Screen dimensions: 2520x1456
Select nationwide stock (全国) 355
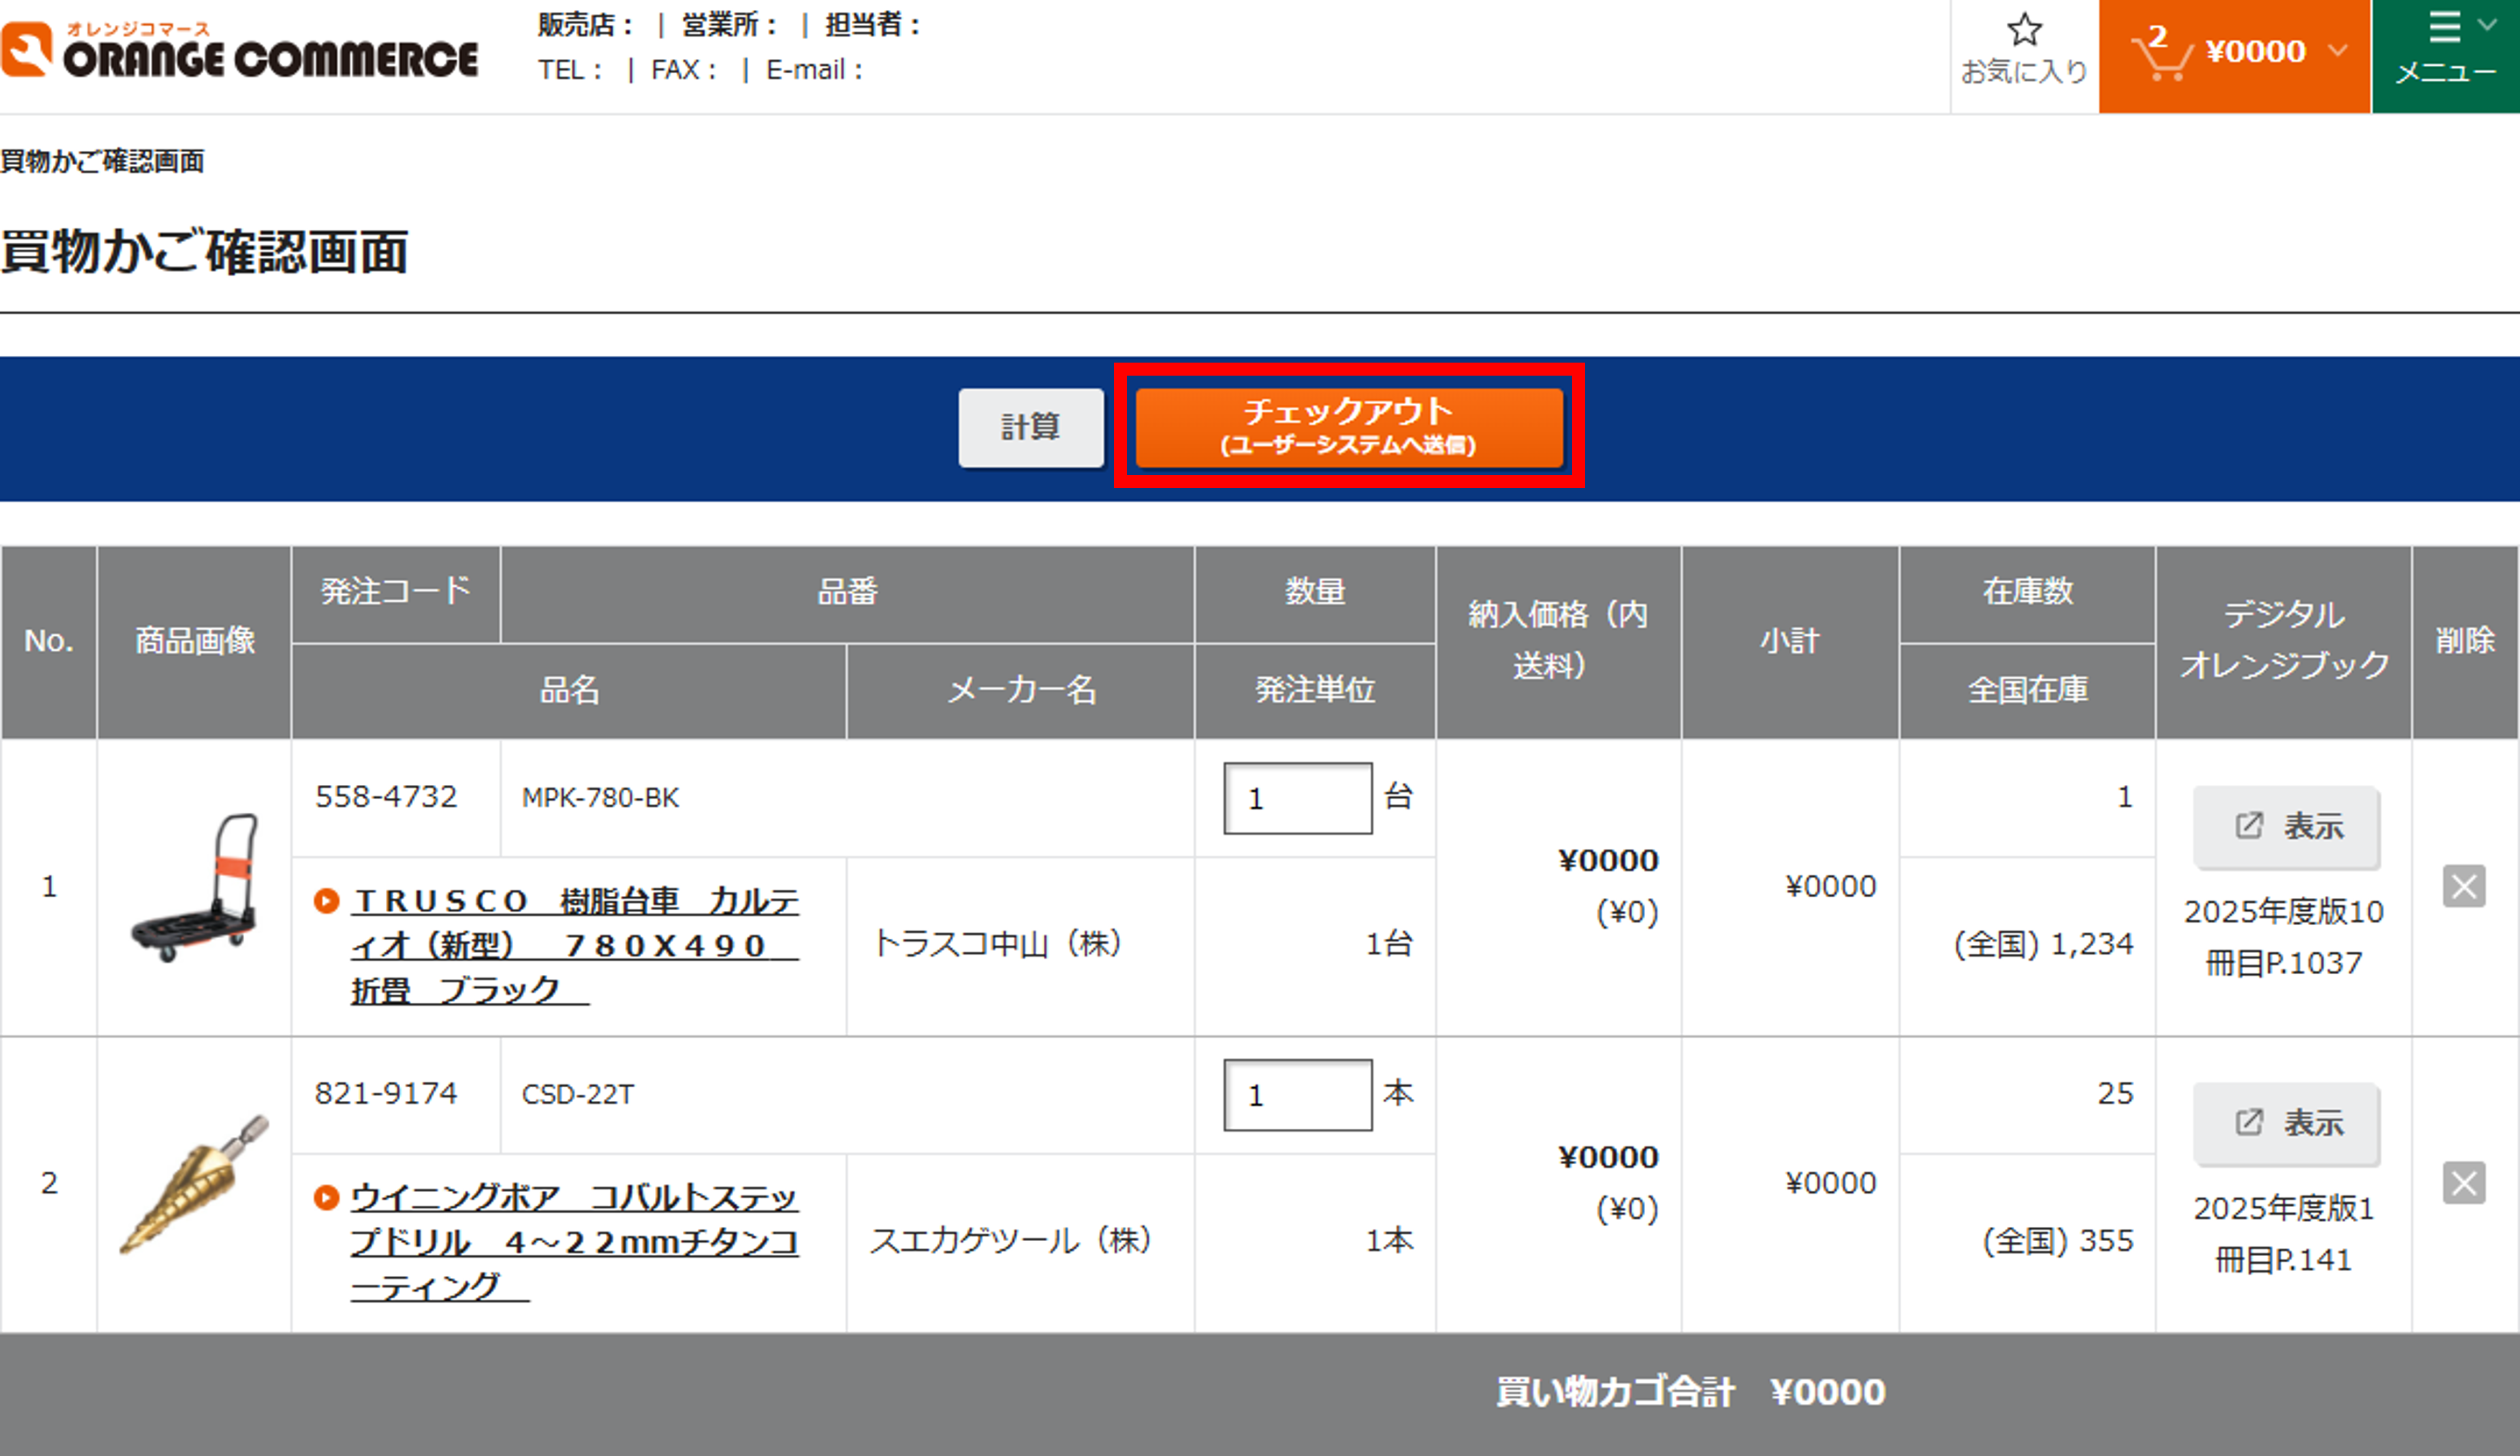[x=2058, y=1241]
